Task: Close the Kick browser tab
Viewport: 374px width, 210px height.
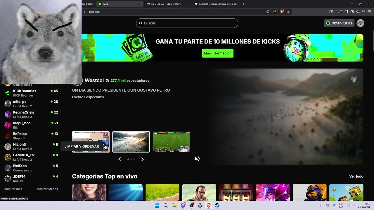Action: pos(140,4)
